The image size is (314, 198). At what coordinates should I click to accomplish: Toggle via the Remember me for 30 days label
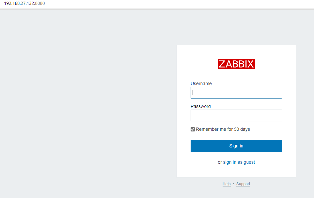point(223,129)
